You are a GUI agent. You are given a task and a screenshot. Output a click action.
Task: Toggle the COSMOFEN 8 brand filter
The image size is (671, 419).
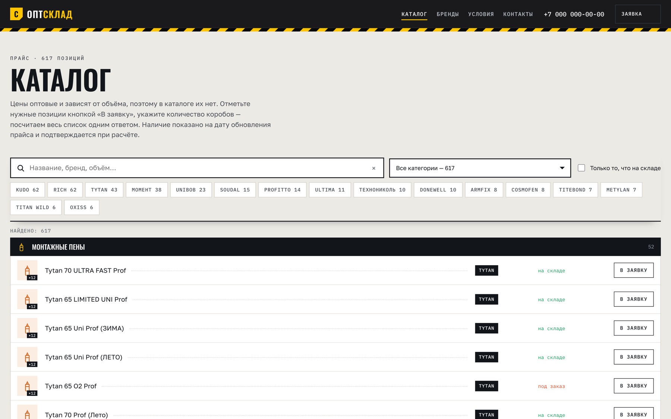click(528, 190)
